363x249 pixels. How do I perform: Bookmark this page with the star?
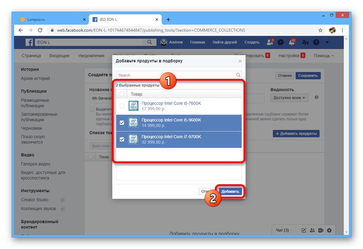(x=321, y=30)
